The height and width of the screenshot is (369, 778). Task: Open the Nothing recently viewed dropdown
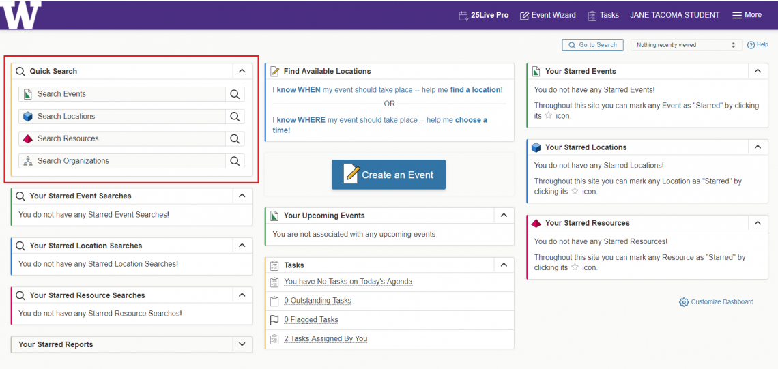(686, 45)
